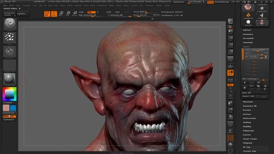The image size is (274, 154).
Task: Enable the Zadd mode
Action: click(x=108, y=12)
